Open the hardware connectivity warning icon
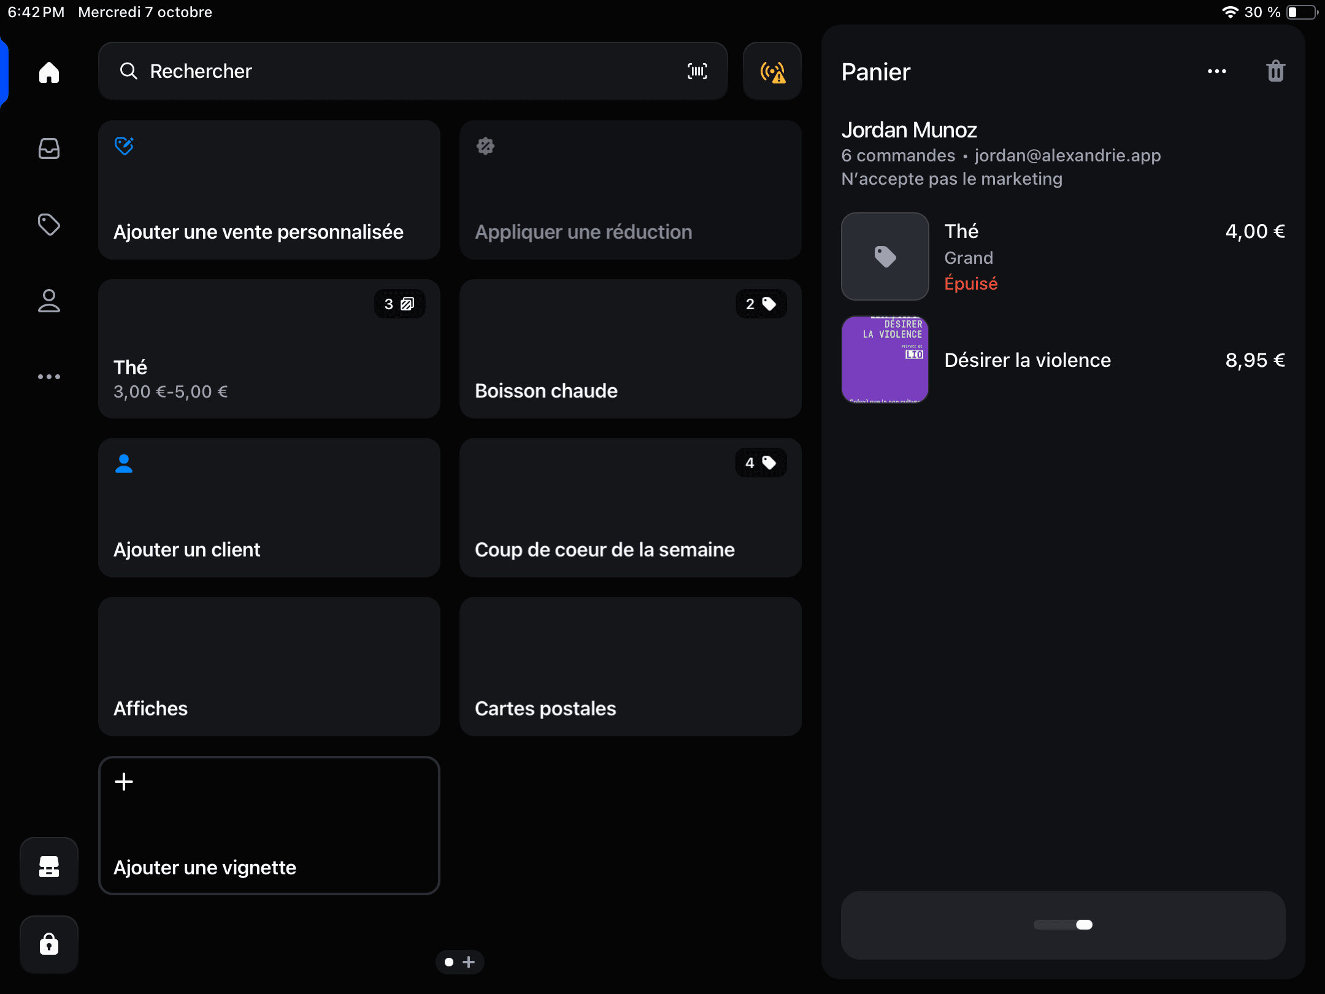The image size is (1325, 994). point(772,71)
